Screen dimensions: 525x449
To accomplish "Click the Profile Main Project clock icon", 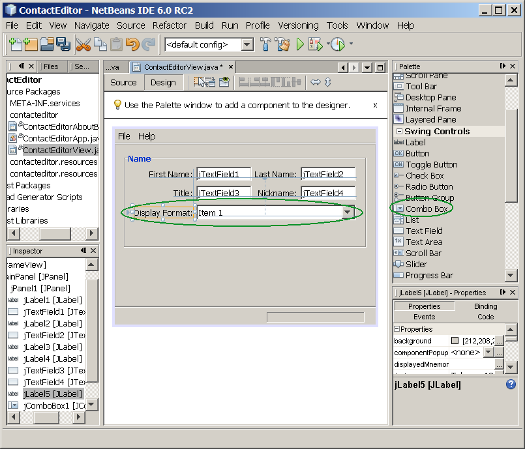I will [x=338, y=44].
